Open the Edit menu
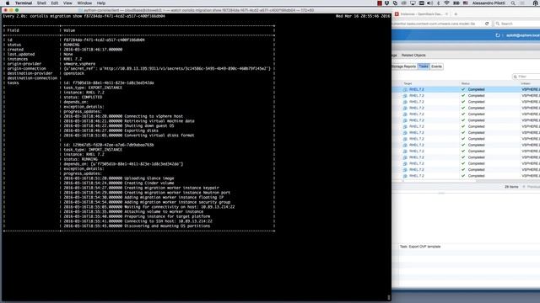 55,3
